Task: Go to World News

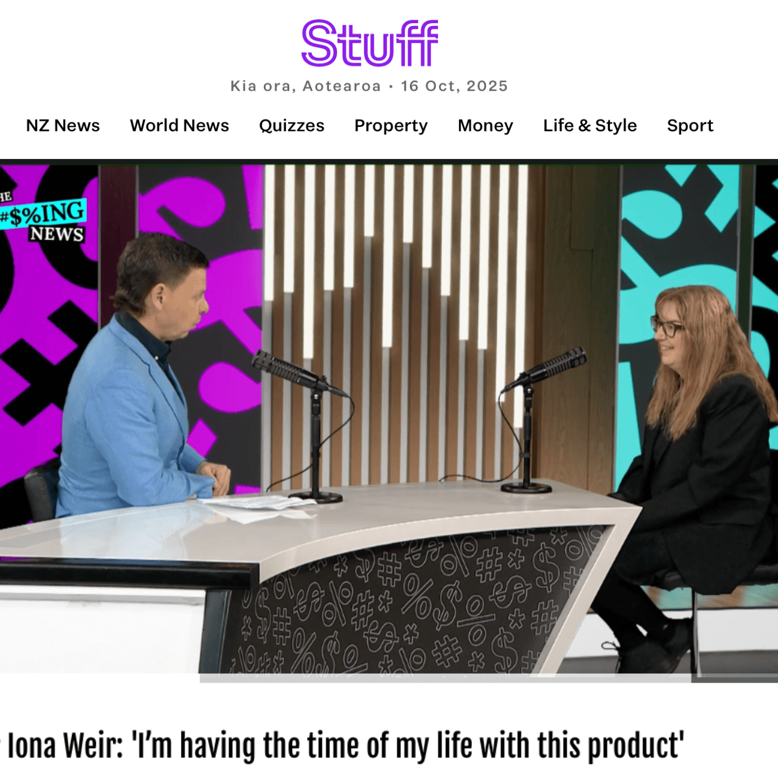Action: point(179,125)
